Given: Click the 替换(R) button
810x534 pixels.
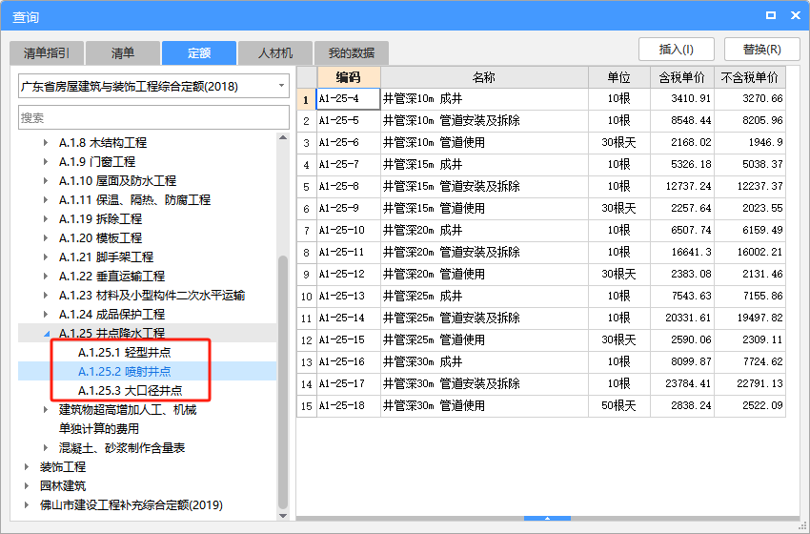Looking at the screenshot, I should [762, 50].
